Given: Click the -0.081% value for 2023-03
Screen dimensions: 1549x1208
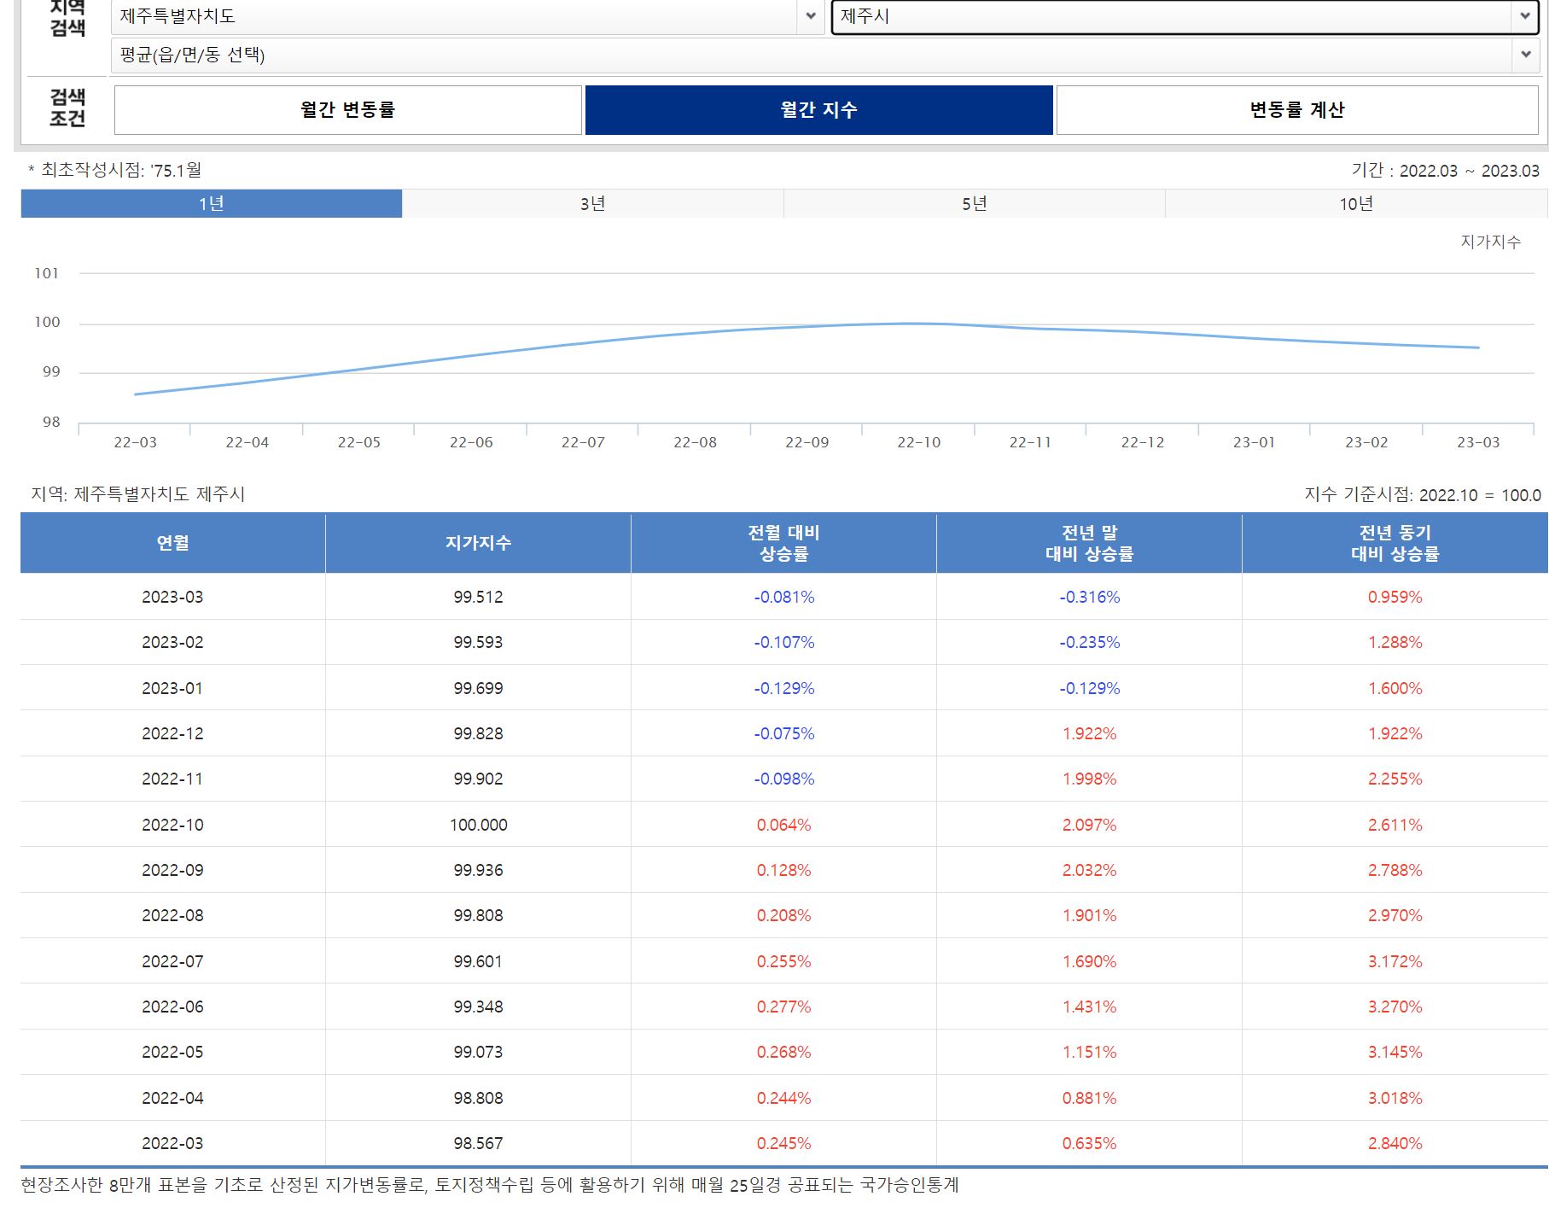Looking at the screenshot, I should click(x=783, y=598).
